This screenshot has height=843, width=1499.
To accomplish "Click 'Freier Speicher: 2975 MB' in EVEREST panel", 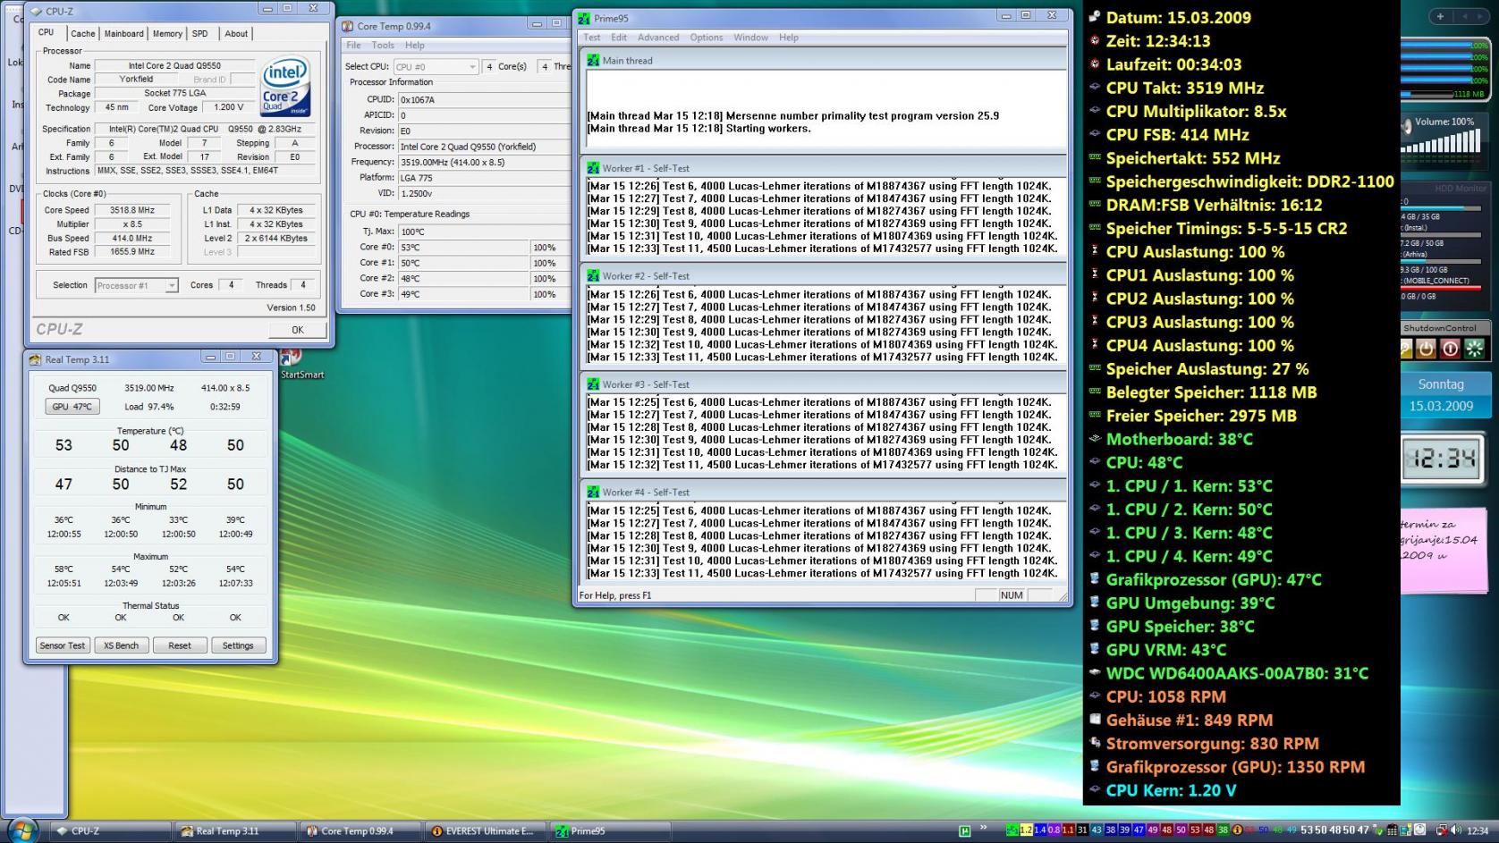I will tap(1201, 416).
